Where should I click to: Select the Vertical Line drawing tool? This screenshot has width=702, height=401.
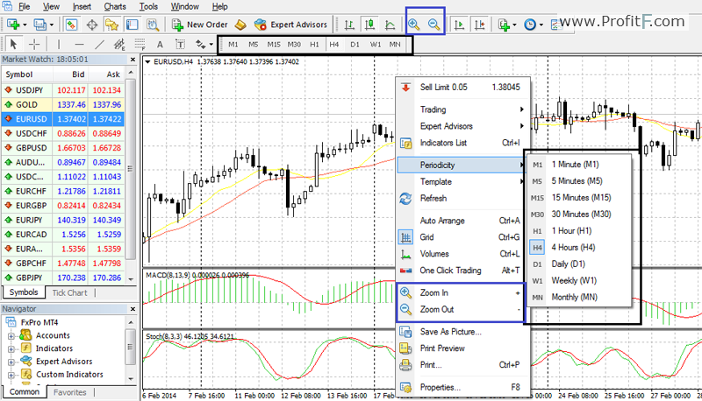point(59,44)
